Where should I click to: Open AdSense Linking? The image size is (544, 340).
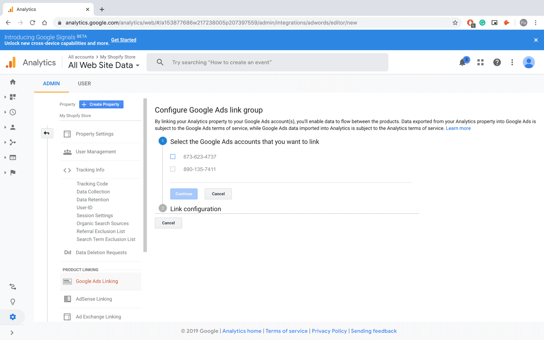tap(101, 299)
